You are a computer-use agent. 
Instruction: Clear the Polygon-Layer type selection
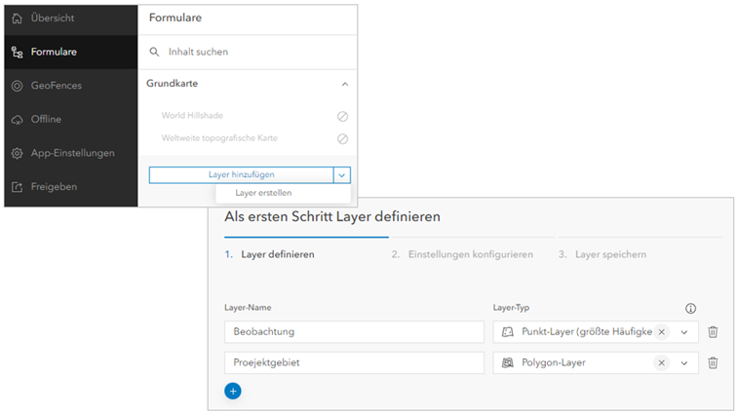(661, 363)
